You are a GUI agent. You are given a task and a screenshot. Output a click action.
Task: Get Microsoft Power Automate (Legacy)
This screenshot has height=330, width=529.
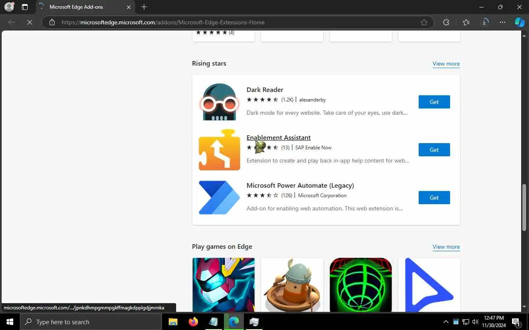[434, 198]
